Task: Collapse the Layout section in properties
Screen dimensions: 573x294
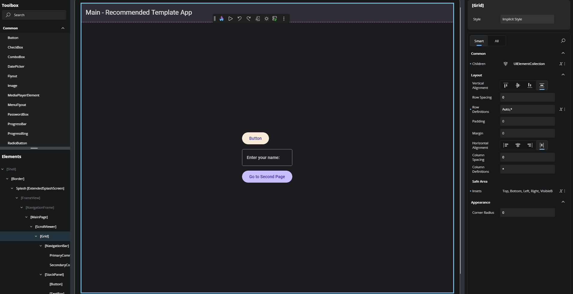Action: point(563,75)
